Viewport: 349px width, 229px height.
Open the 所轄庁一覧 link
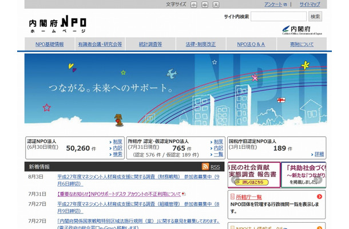click(249, 197)
